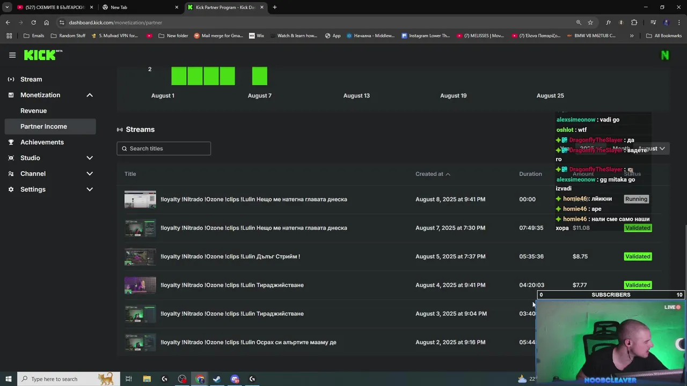Go to the browser home page
The width and height of the screenshot is (687, 386).
47,23
